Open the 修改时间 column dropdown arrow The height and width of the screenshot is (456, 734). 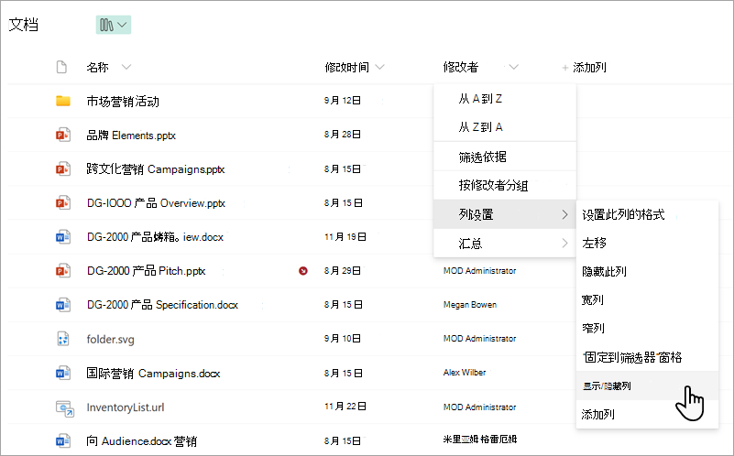[379, 68]
